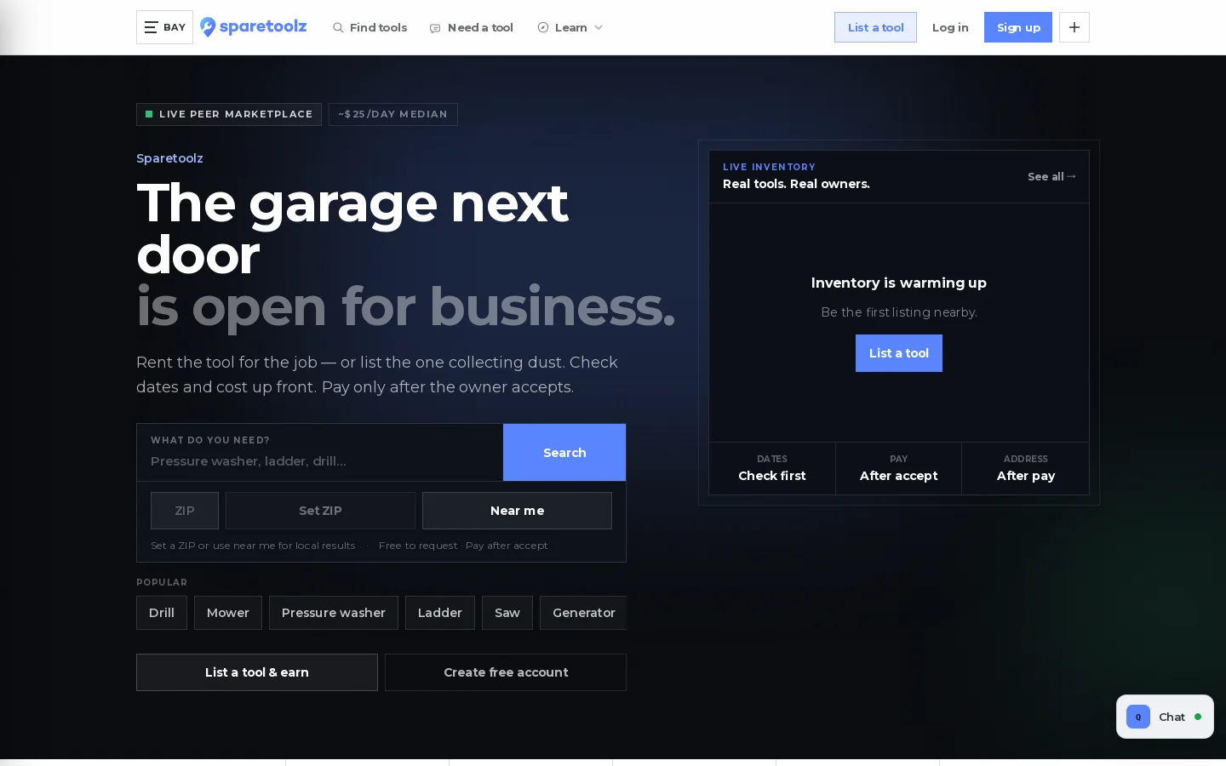This screenshot has width=1226, height=766.
Task: Click the Sign up button
Action: pos(1018,27)
